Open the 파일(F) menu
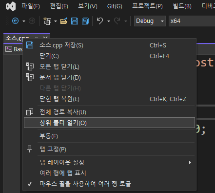Screen dimensions: 215x193 pos(31,6)
